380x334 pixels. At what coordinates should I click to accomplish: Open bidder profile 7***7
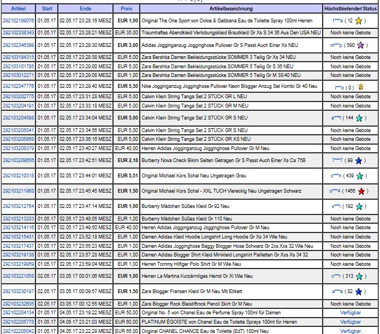tap(337, 160)
